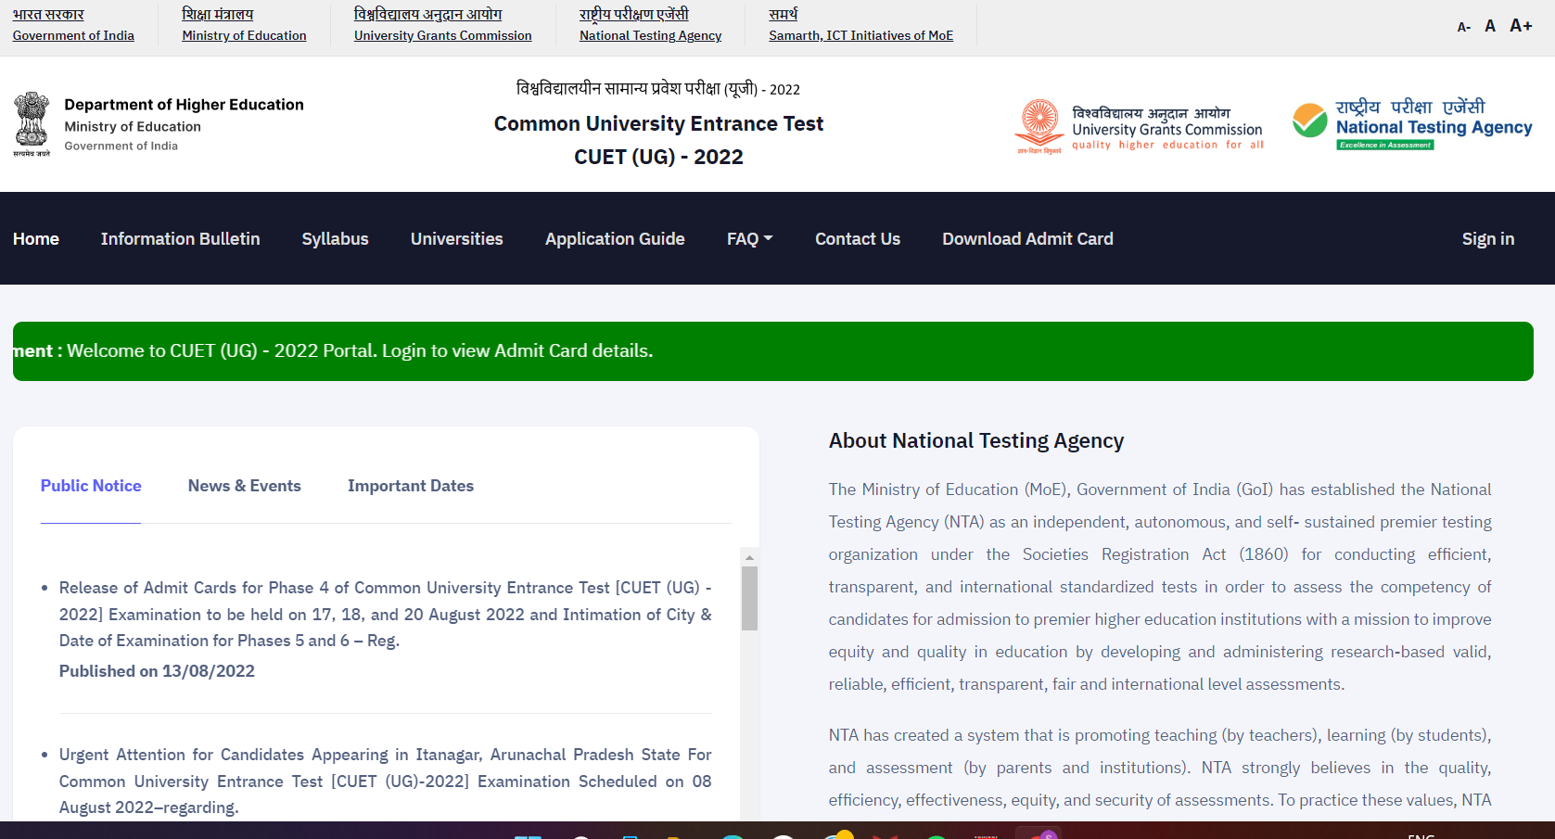Open the Contact Us page

[x=857, y=238]
